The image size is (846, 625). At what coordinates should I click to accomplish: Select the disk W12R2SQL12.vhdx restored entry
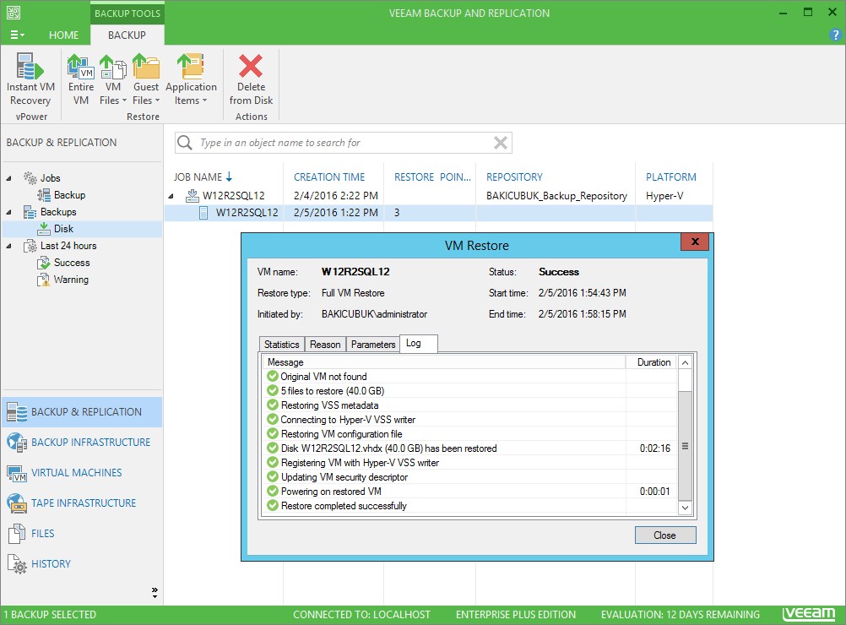[469, 448]
